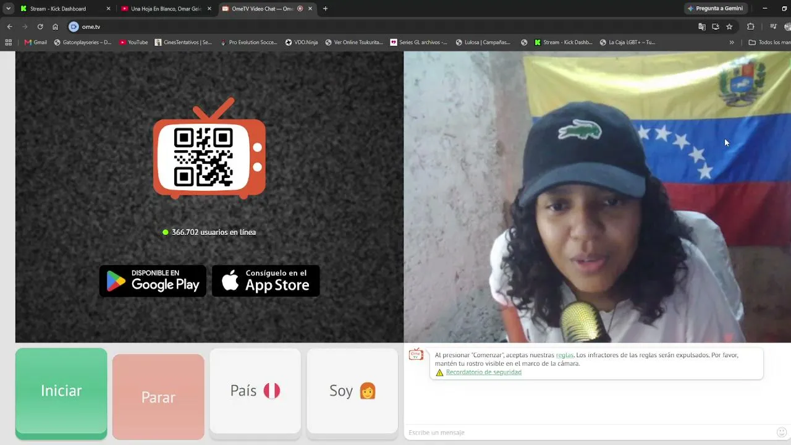Open the Gmail bookmark
Viewport: 791px width, 445px height.
click(x=36, y=43)
